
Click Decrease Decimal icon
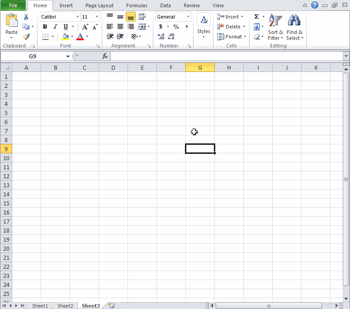tap(171, 36)
